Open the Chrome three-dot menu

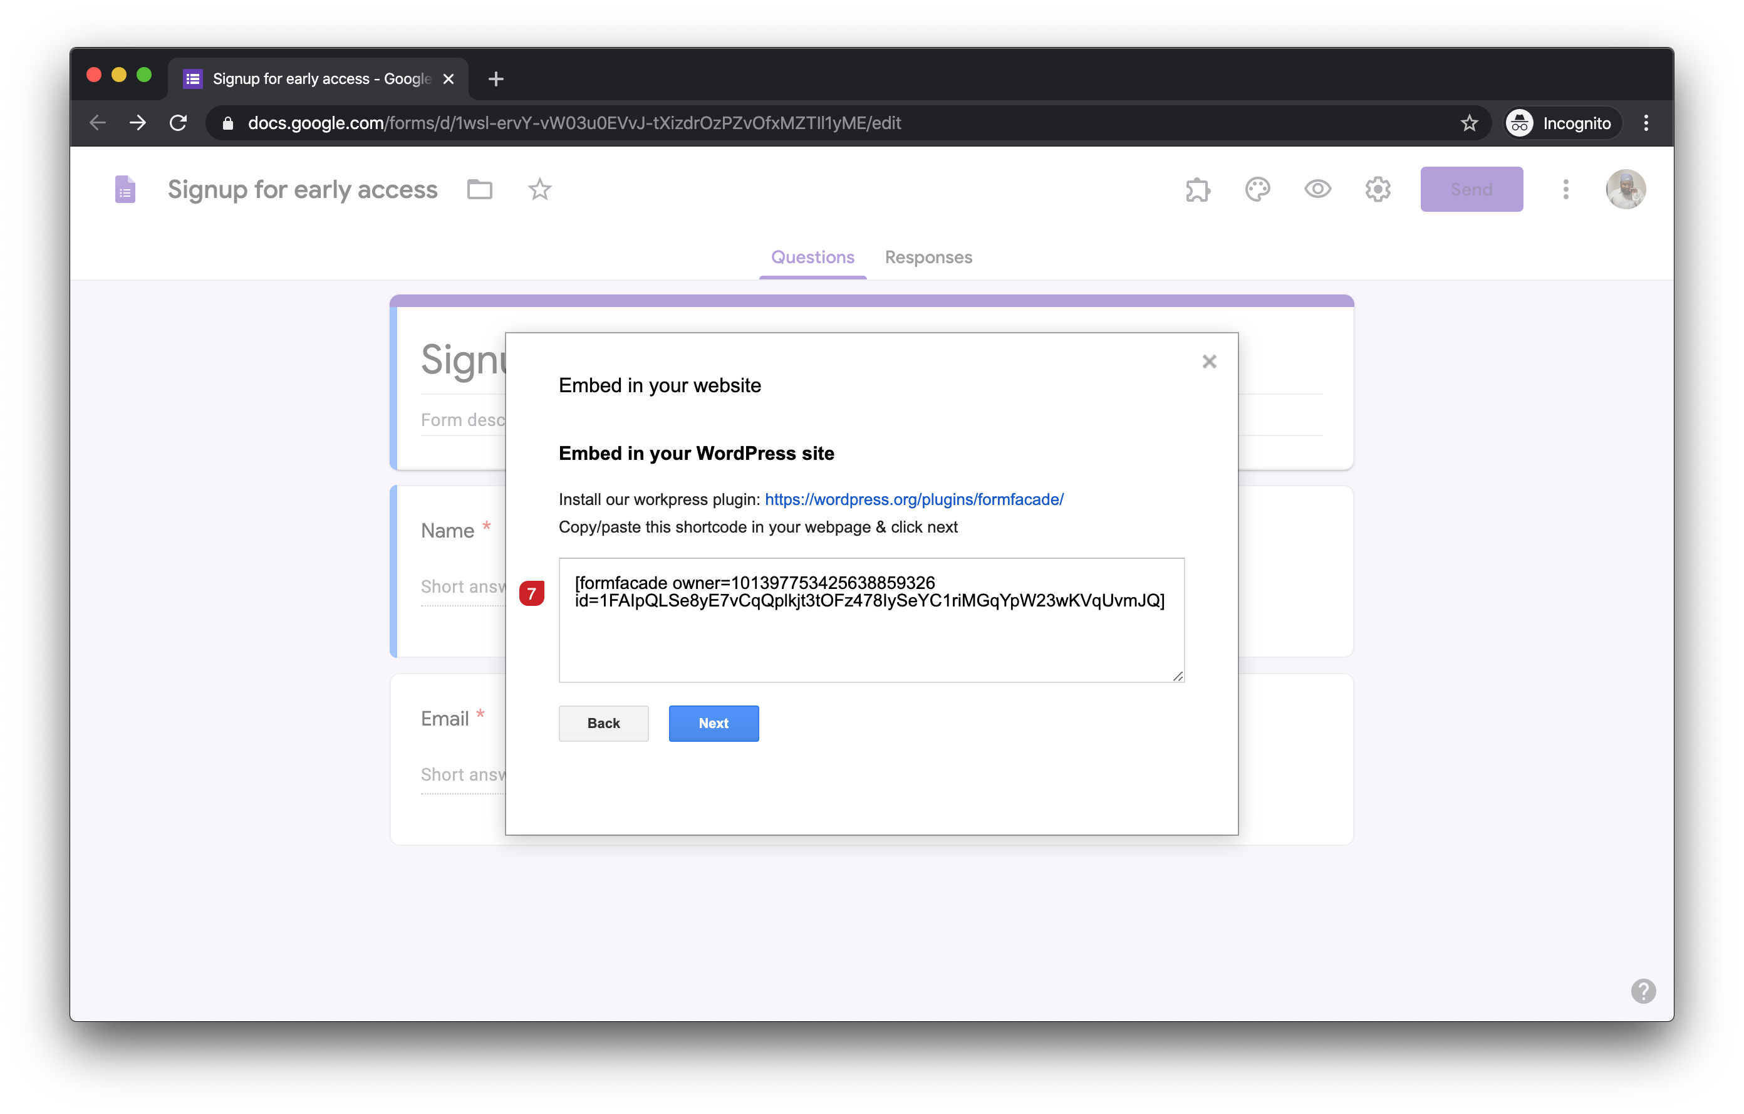pos(1646,123)
